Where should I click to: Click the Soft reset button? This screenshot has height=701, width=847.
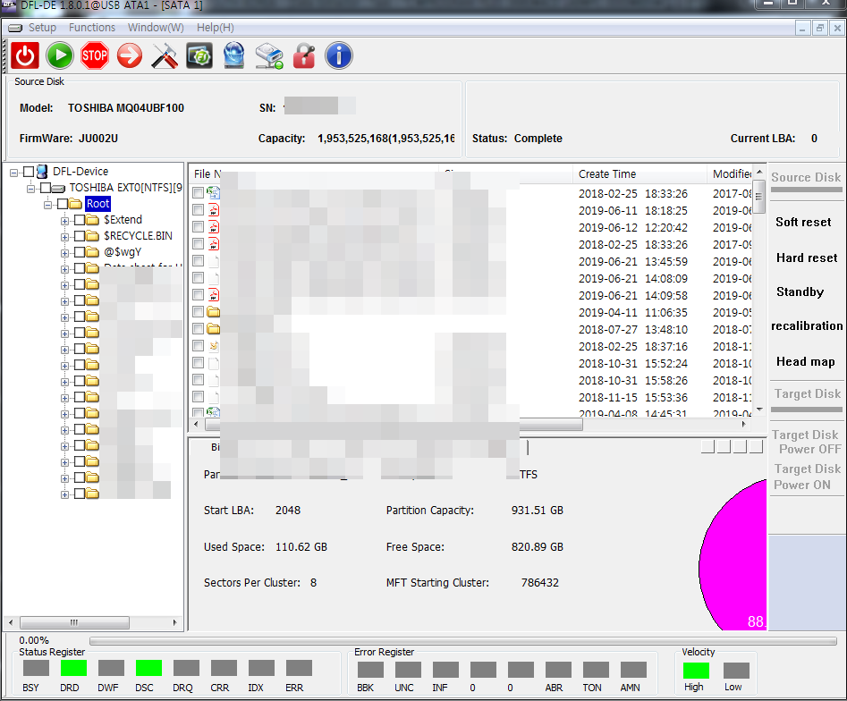tap(803, 222)
